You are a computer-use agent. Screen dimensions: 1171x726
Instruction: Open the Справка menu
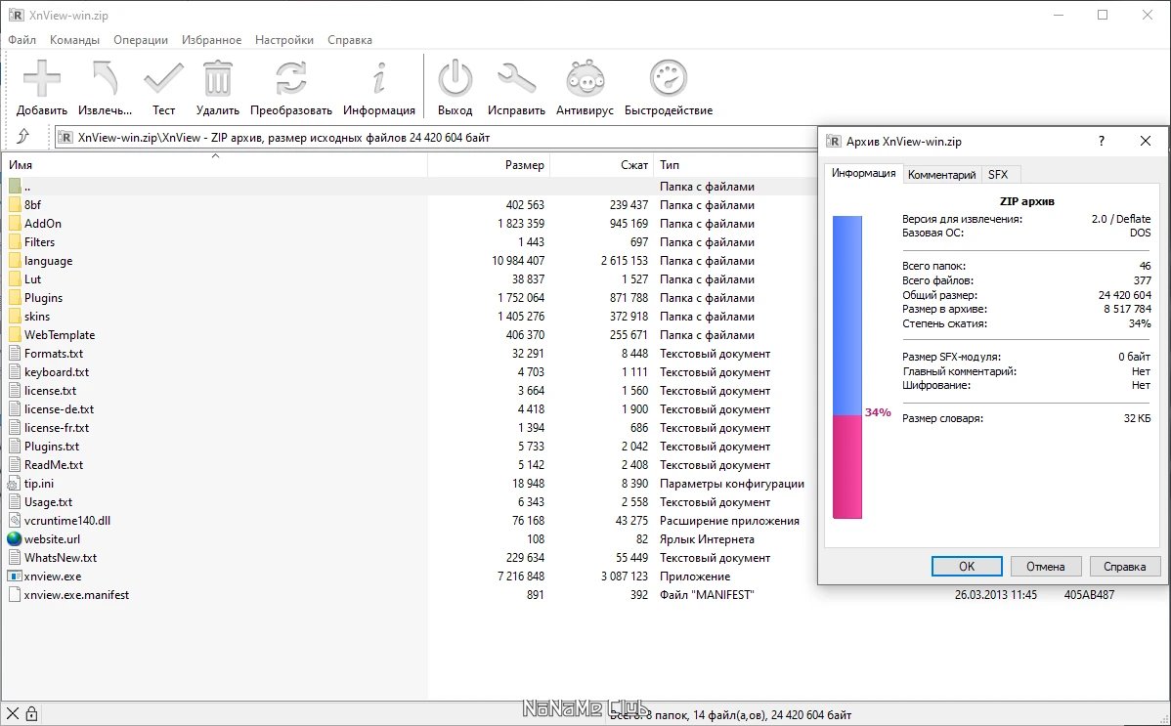[x=350, y=40]
